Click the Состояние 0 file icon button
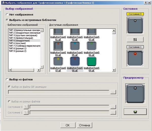The width and height of the screenshot is (152, 131). coord(26,107)
